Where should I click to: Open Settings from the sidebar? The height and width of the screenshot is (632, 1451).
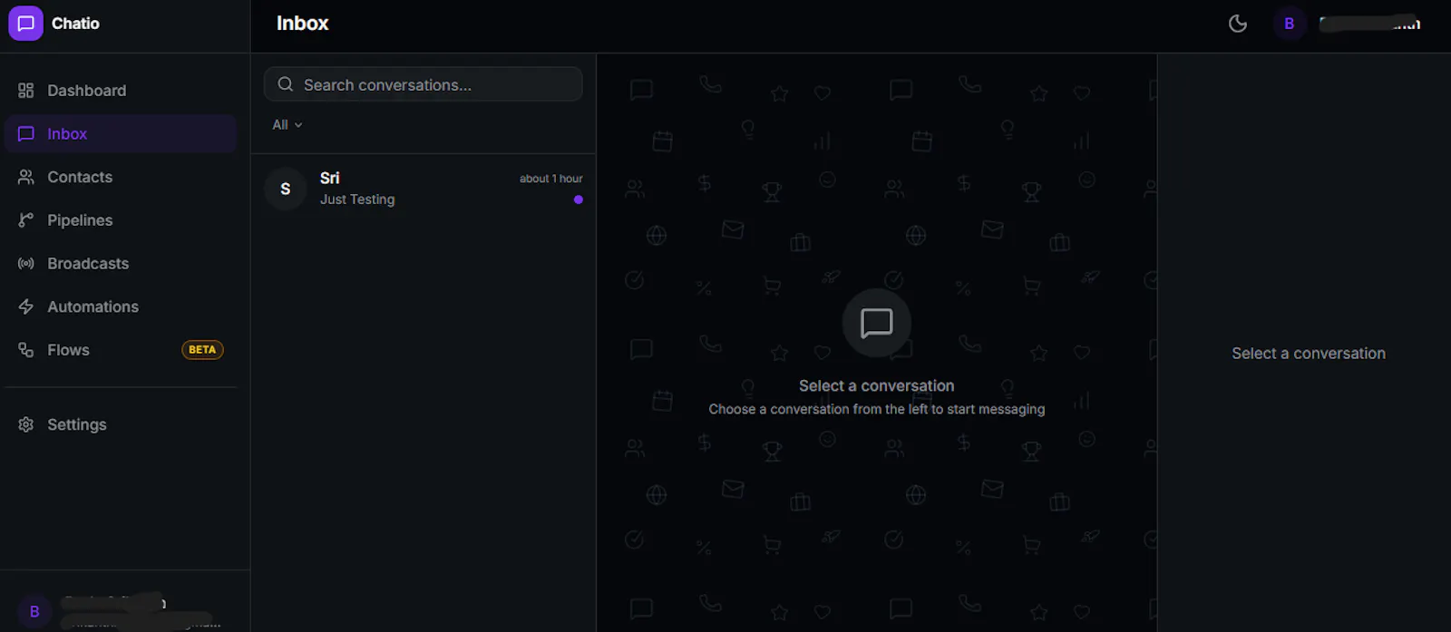(121, 424)
